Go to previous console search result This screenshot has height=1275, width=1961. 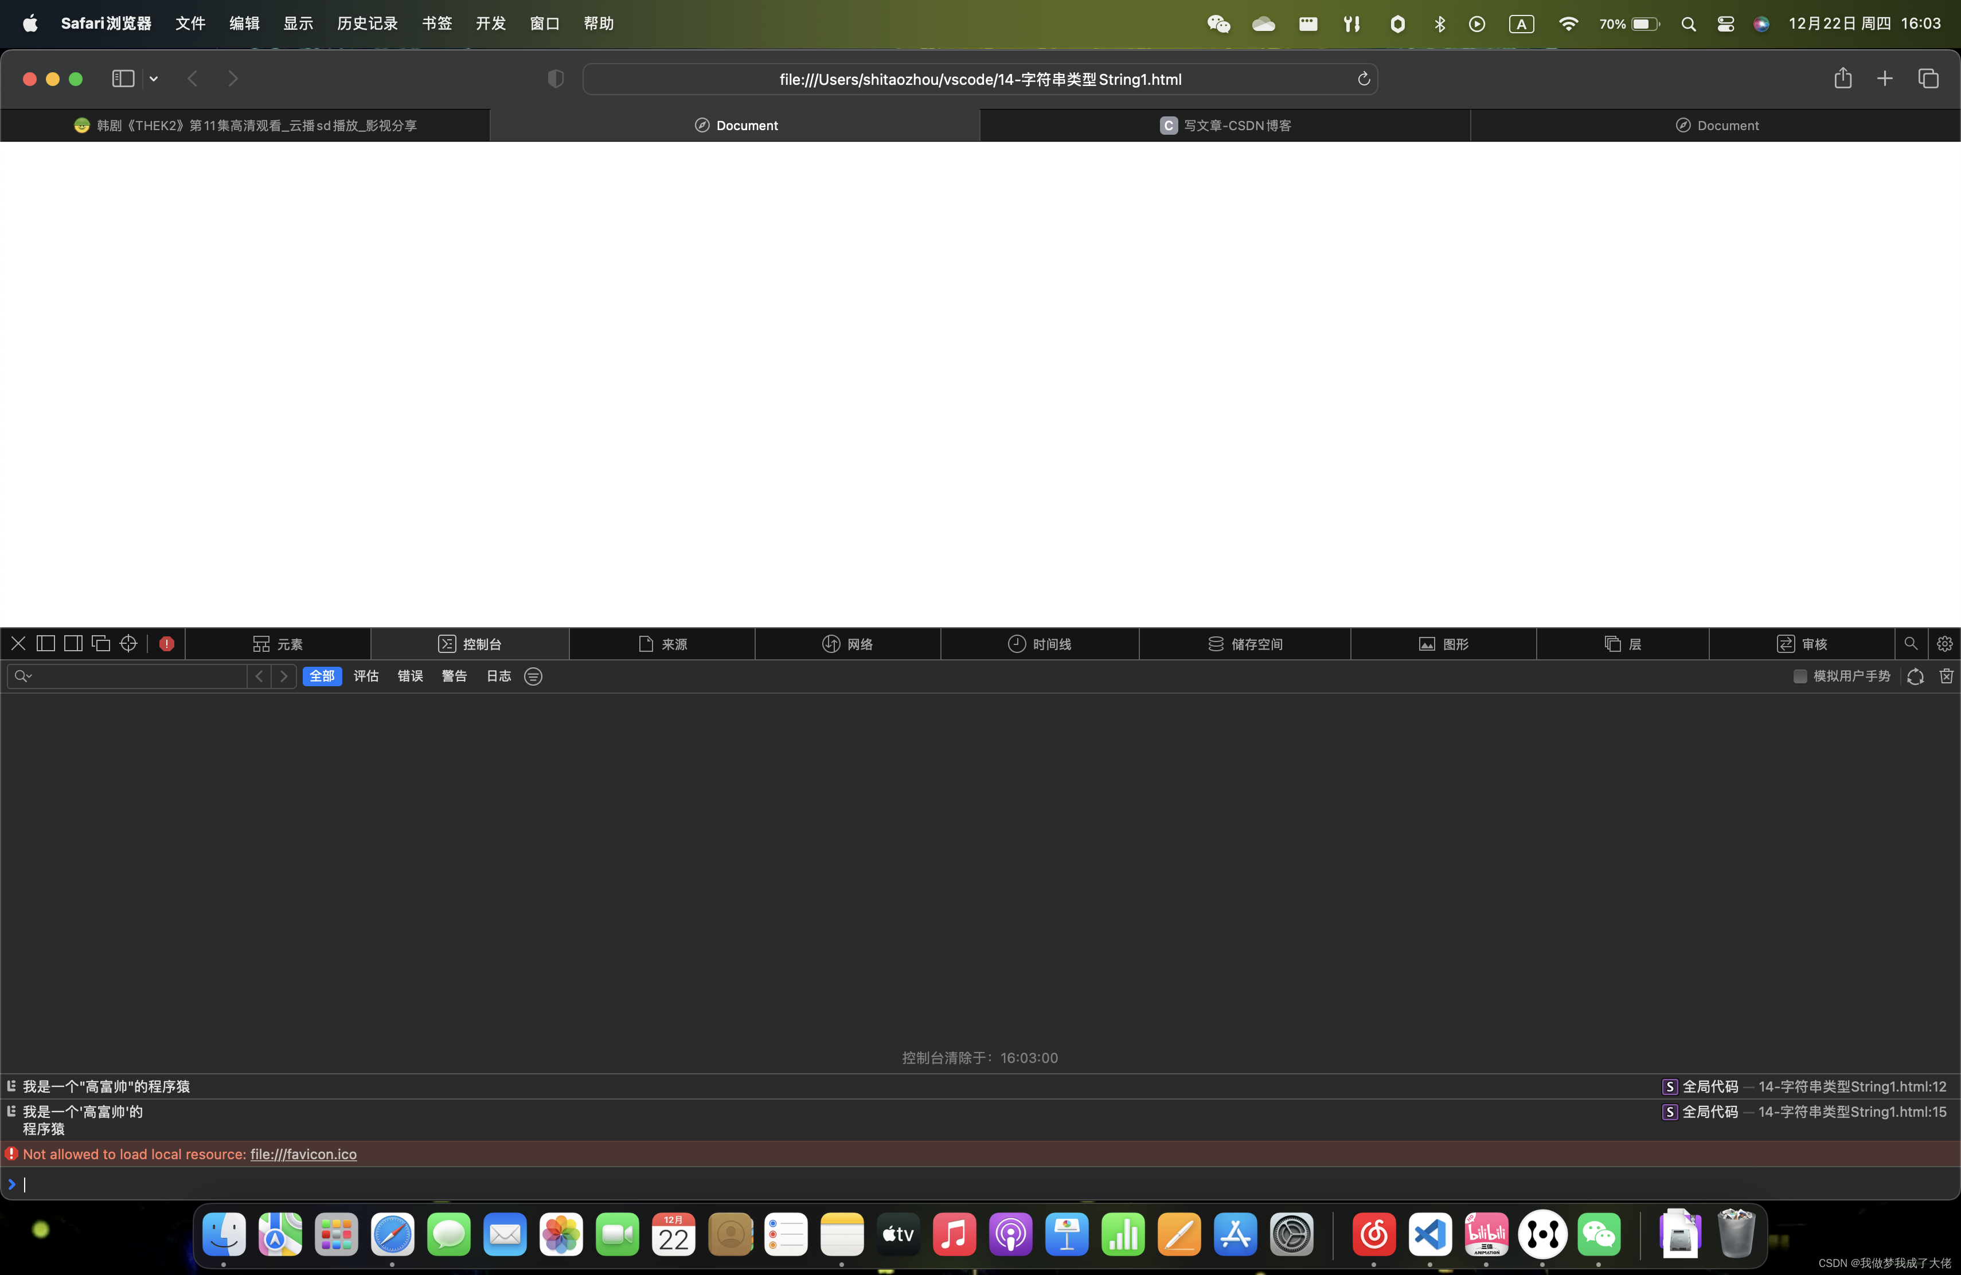(260, 676)
